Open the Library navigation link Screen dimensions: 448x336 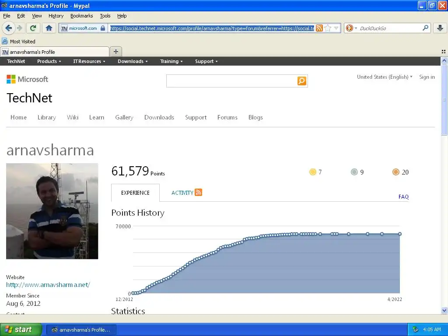point(46,117)
